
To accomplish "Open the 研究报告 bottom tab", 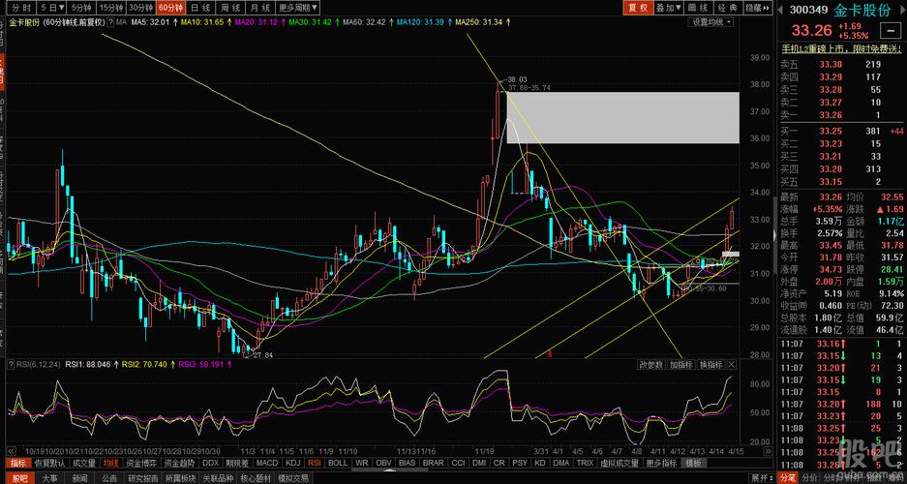I will [144, 478].
